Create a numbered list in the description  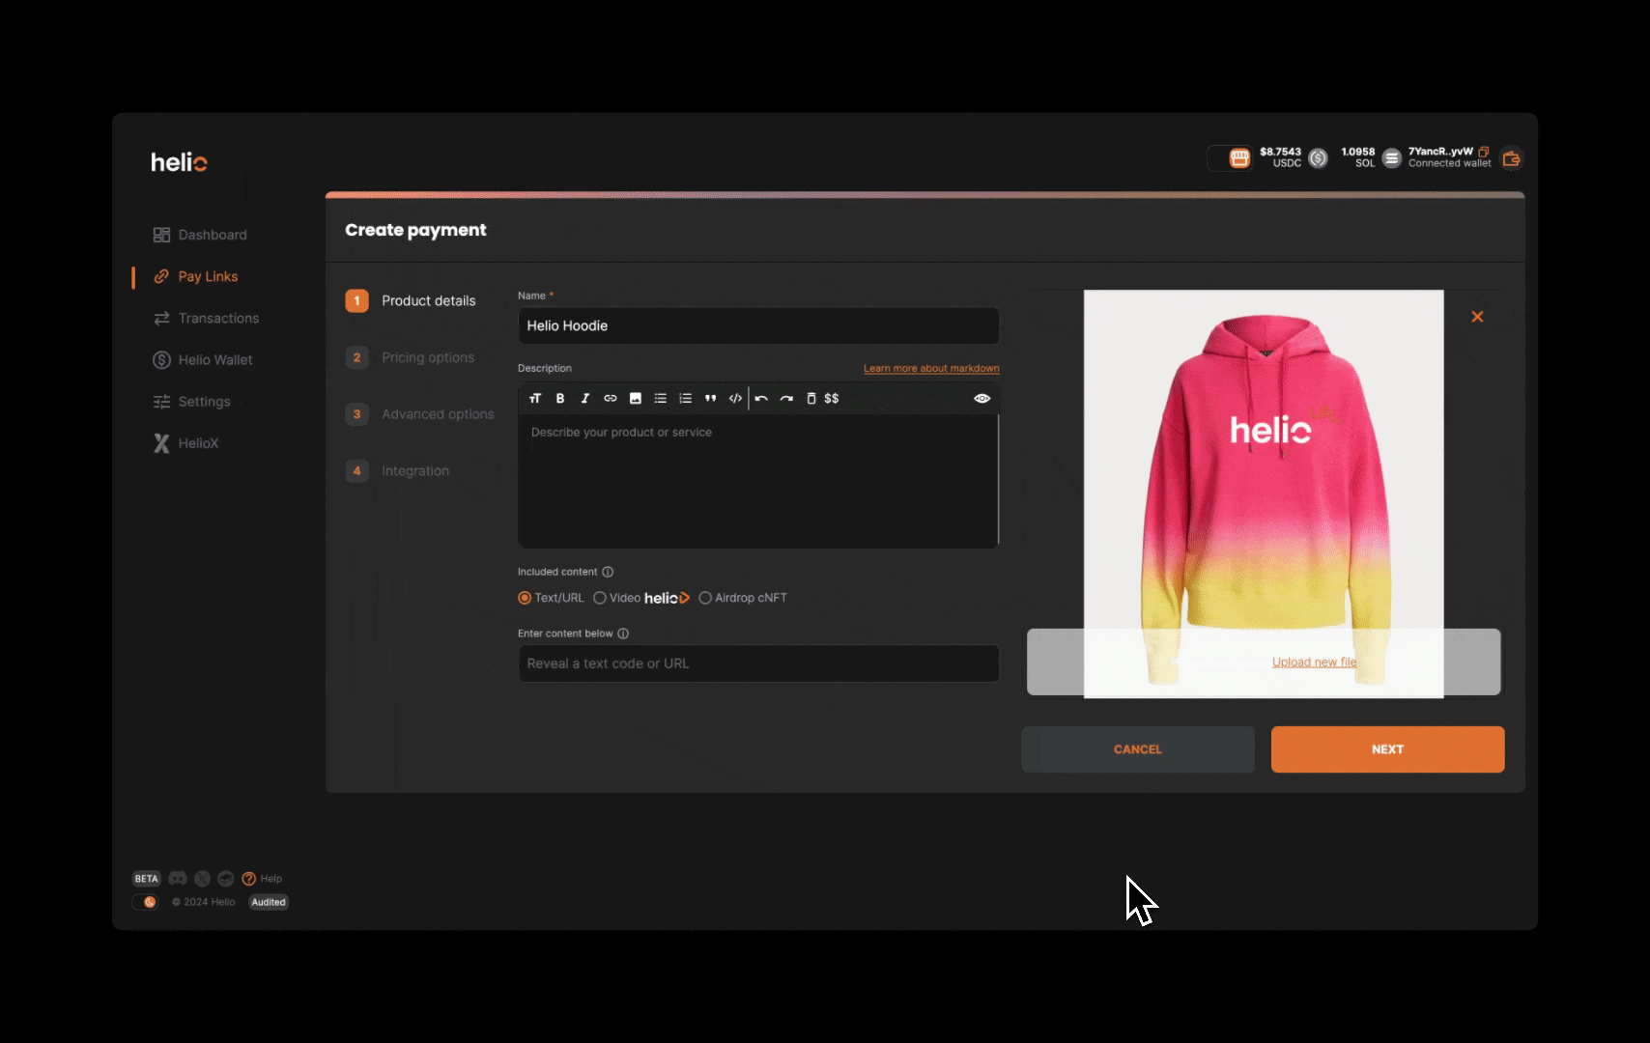coord(686,398)
